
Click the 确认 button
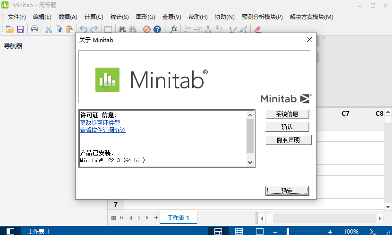point(287,127)
